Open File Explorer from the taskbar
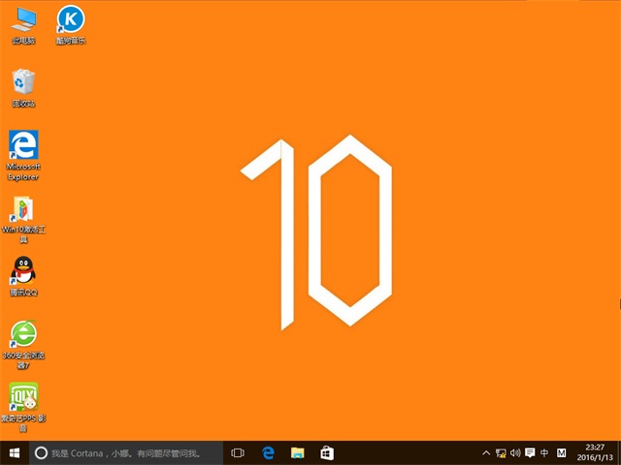Viewport: 621px width, 465px height. coord(298,452)
